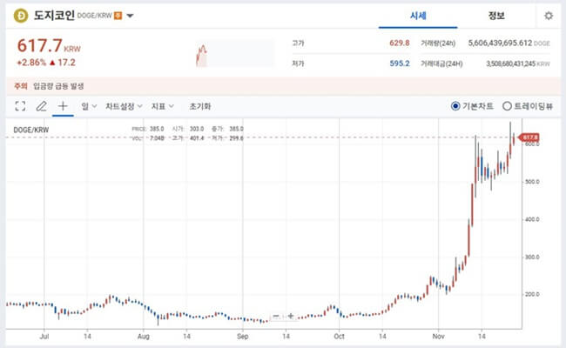This screenshot has height=348, width=566.
Task: Click the Nov label on time axis
Action: (x=438, y=336)
